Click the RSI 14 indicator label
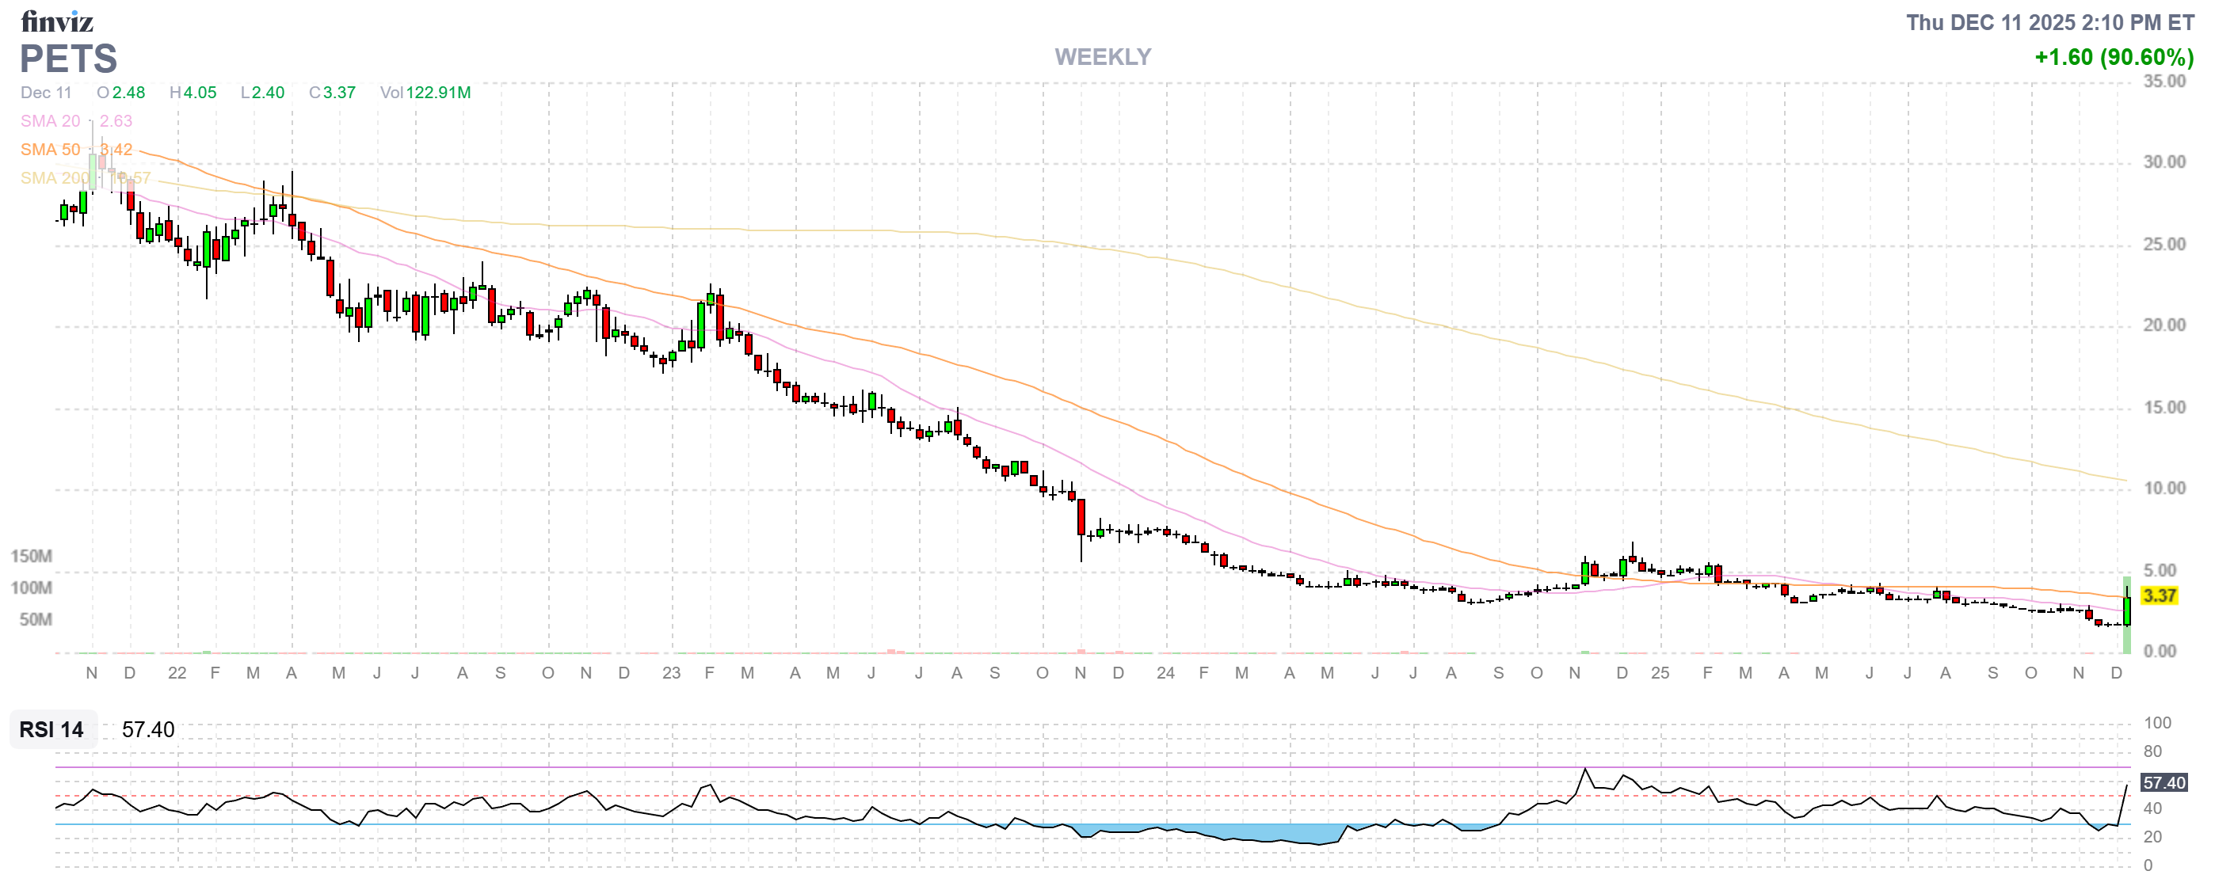The height and width of the screenshot is (890, 2215). click(x=51, y=730)
